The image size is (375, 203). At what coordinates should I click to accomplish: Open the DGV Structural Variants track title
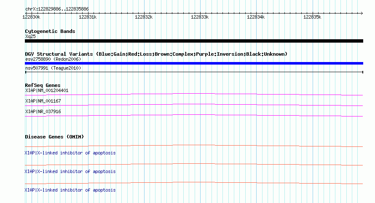click(156, 54)
